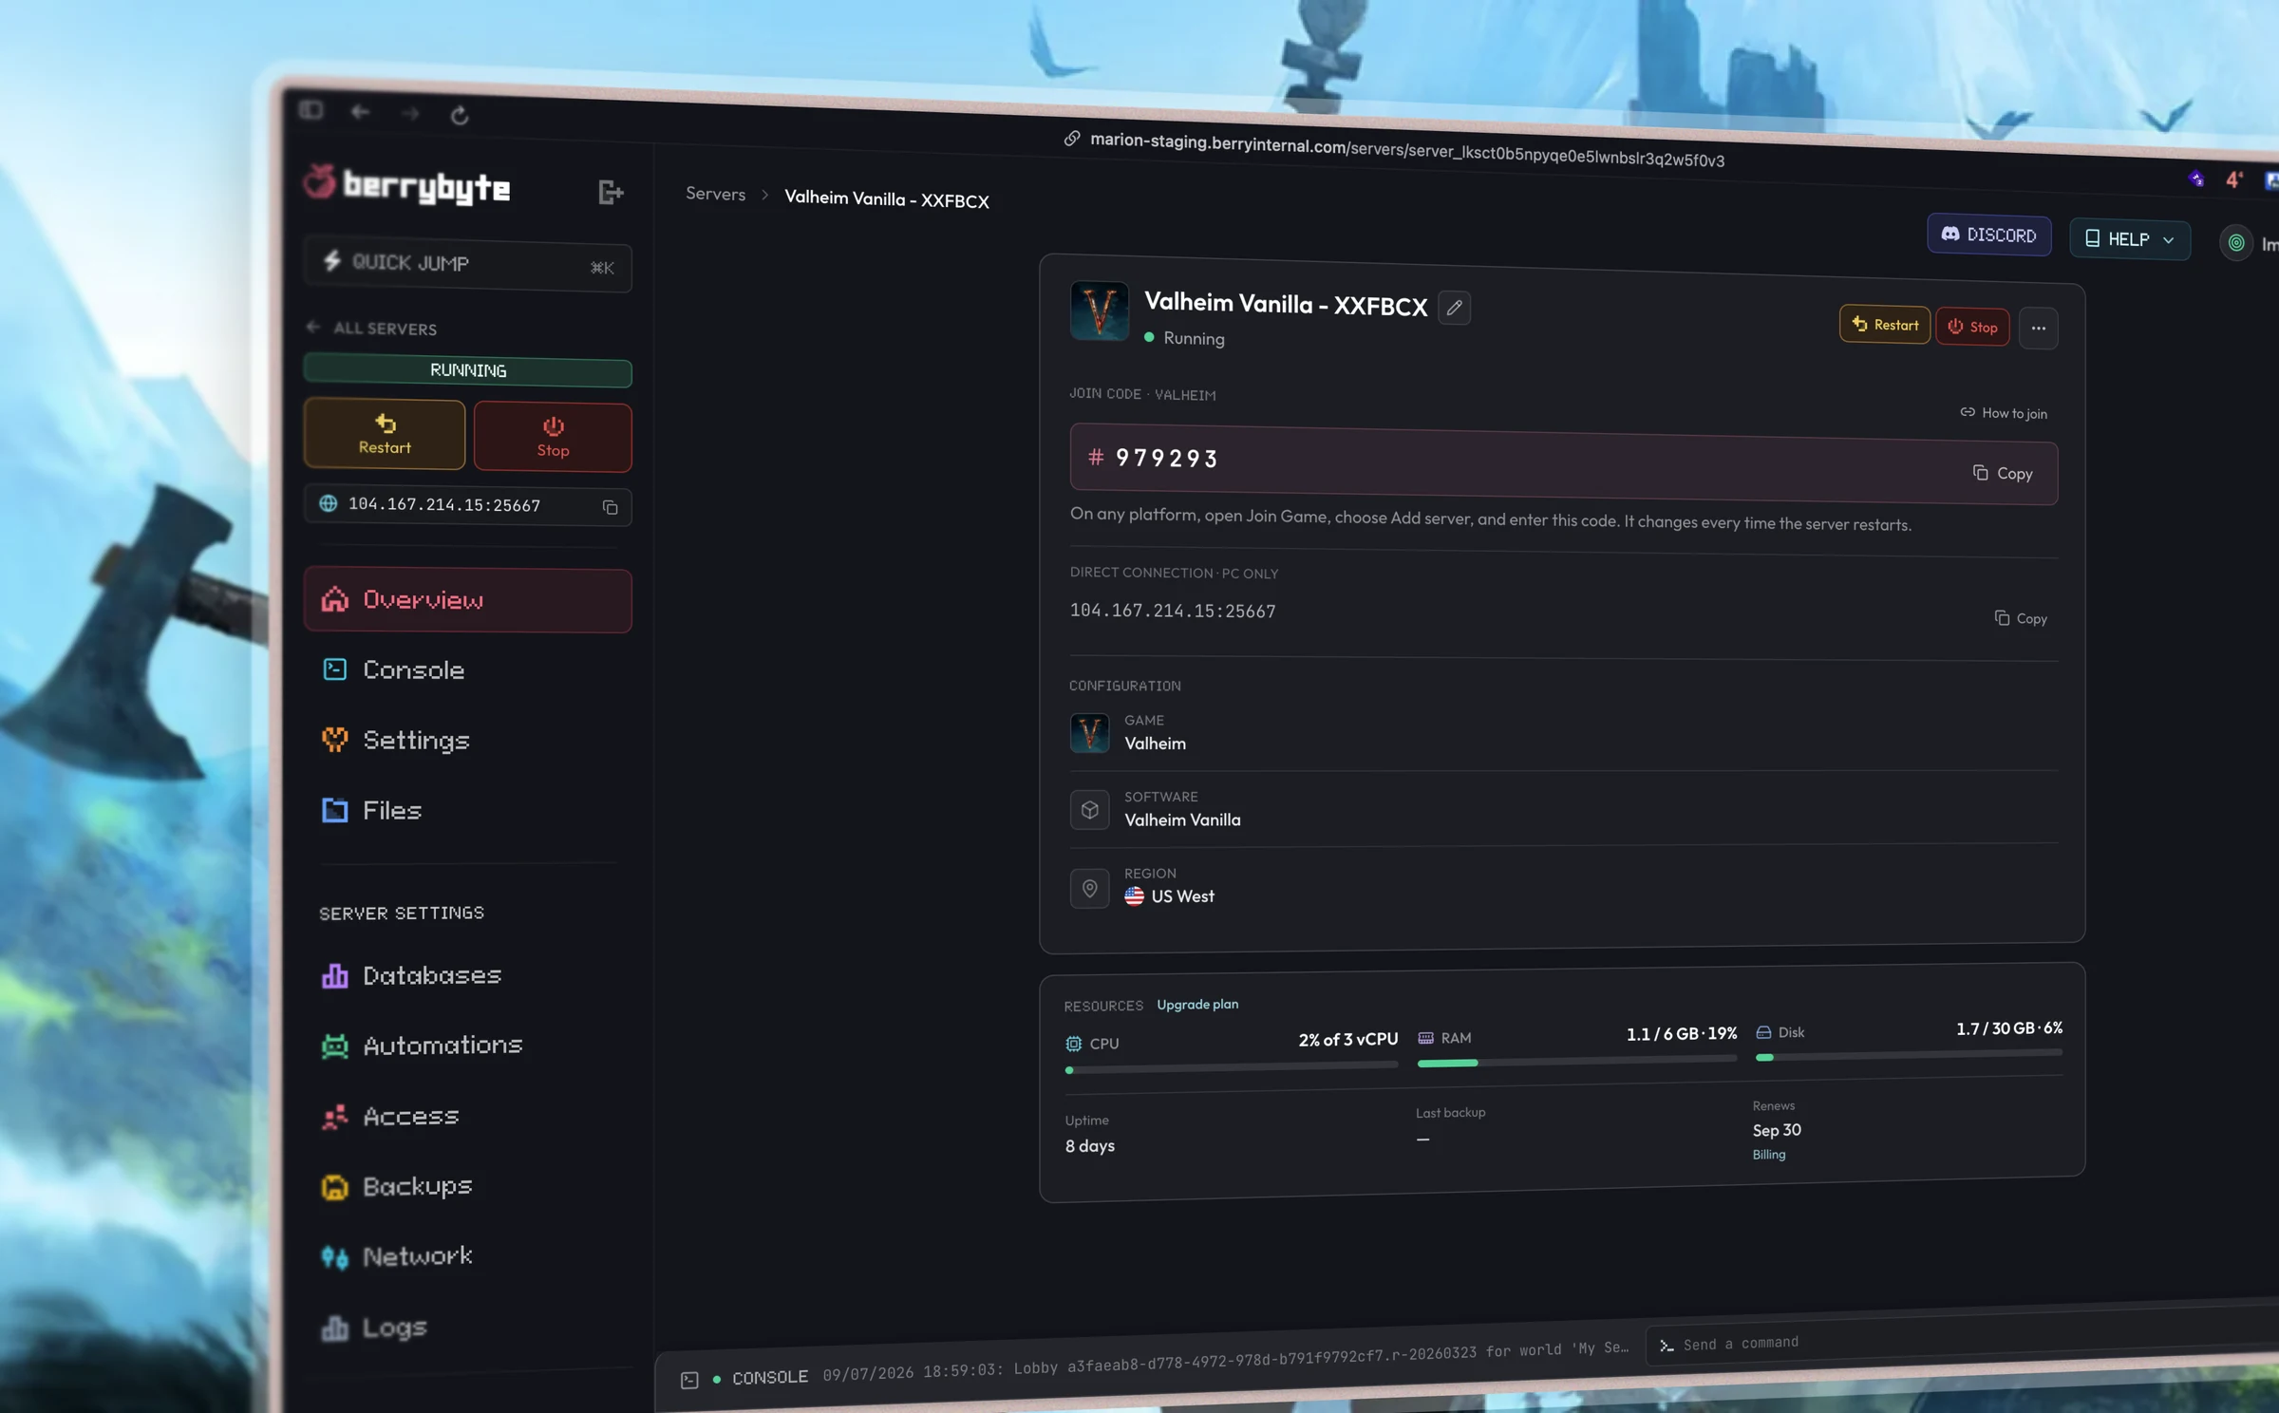The height and width of the screenshot is (1413, 2279).
Task: Click the URL in the address bar
Action: click(1407, 150)
